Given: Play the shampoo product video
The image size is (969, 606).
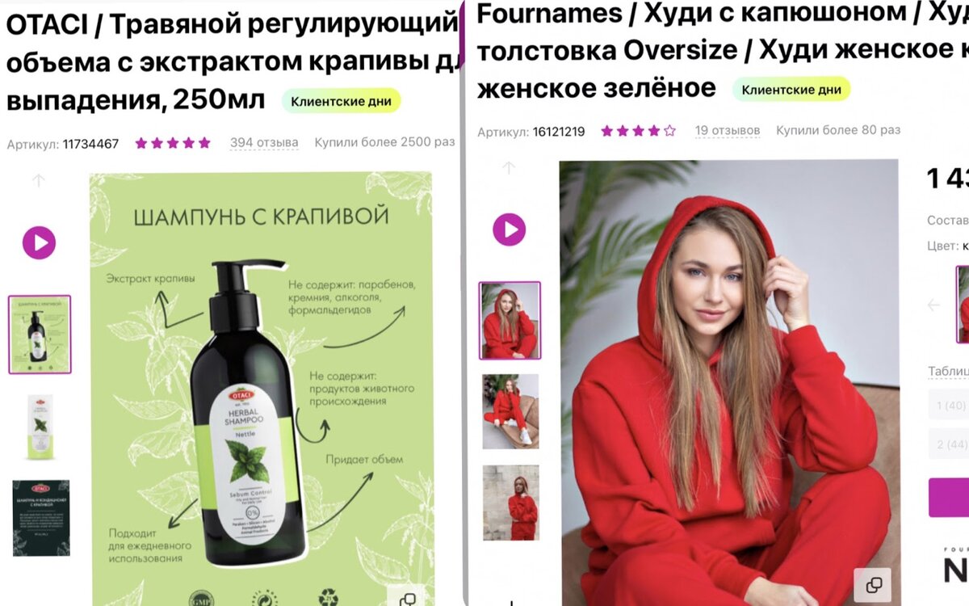Looking at the screenshot, I should [39, 242].
